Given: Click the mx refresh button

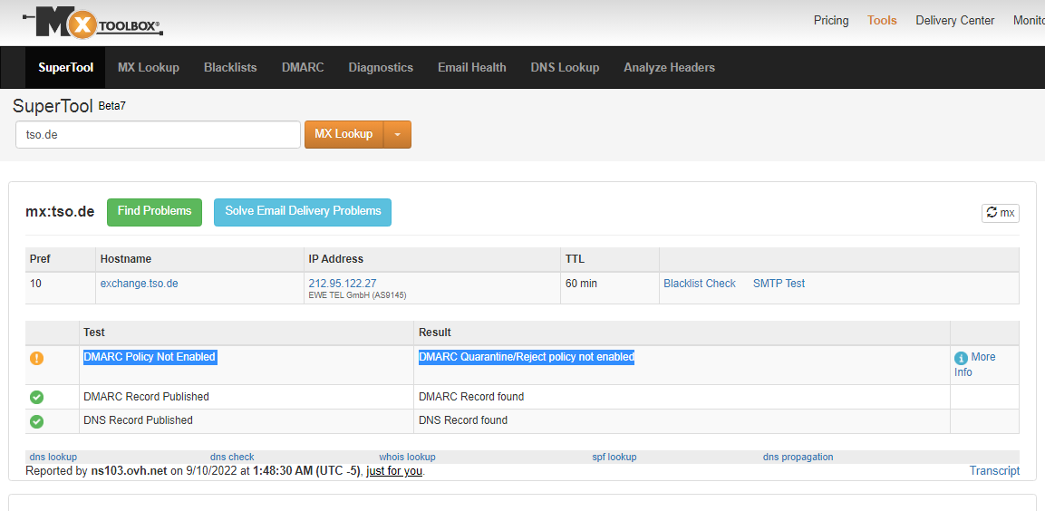Looking at the screenshot, I should pos(1001,213).
